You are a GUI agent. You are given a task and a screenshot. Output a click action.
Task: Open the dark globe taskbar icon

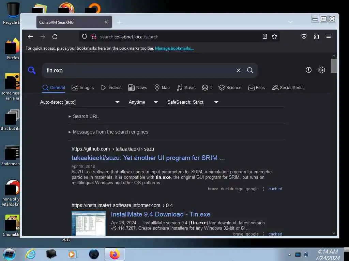(94, 254)
